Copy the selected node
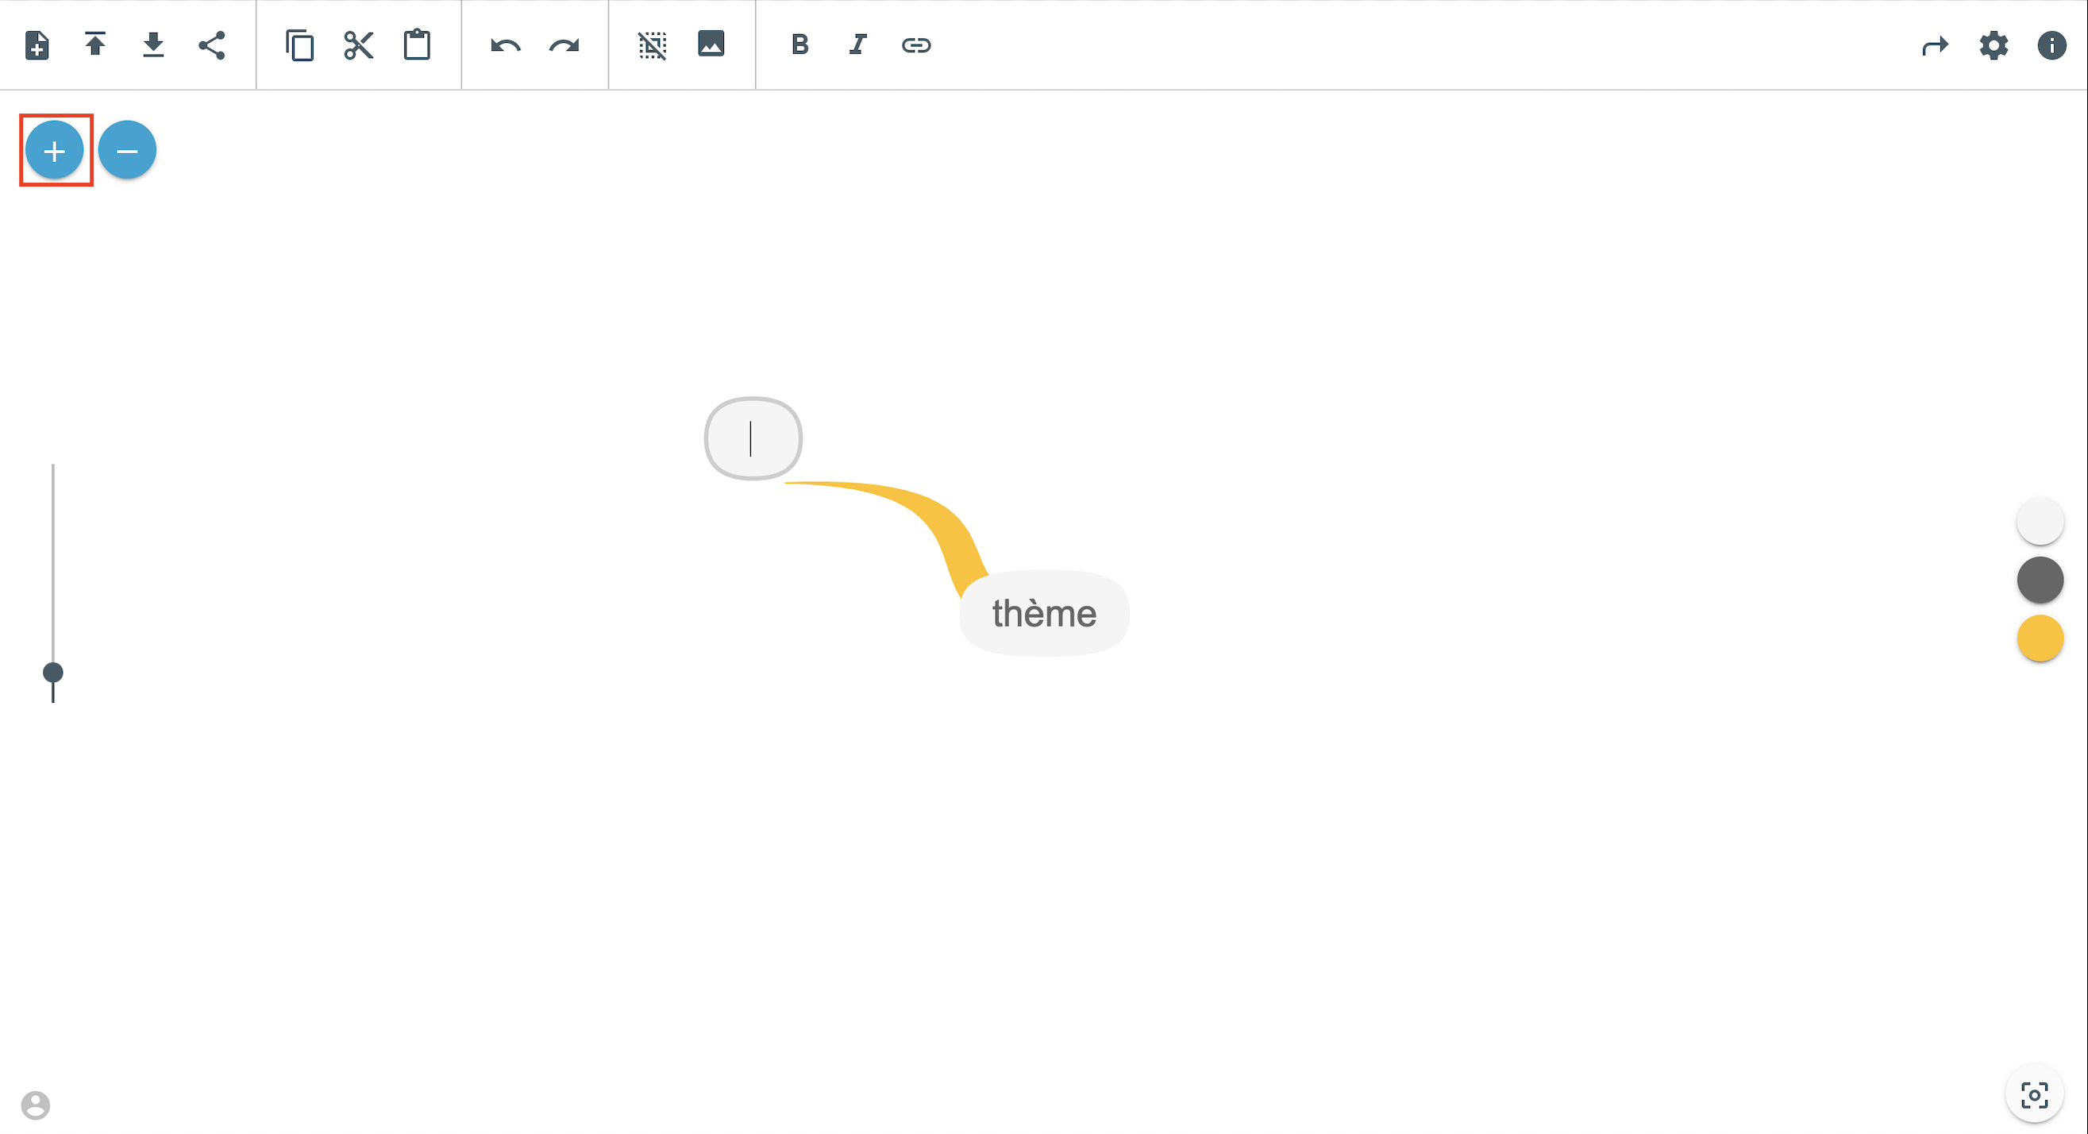This screenshot has width=2088, height=1134. tap(300, 45)
